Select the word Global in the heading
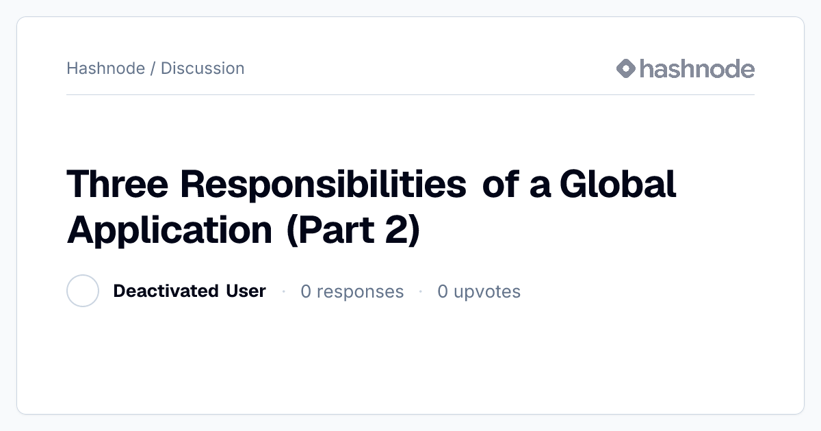Screen dimensions: 821x431 (618, 184)
